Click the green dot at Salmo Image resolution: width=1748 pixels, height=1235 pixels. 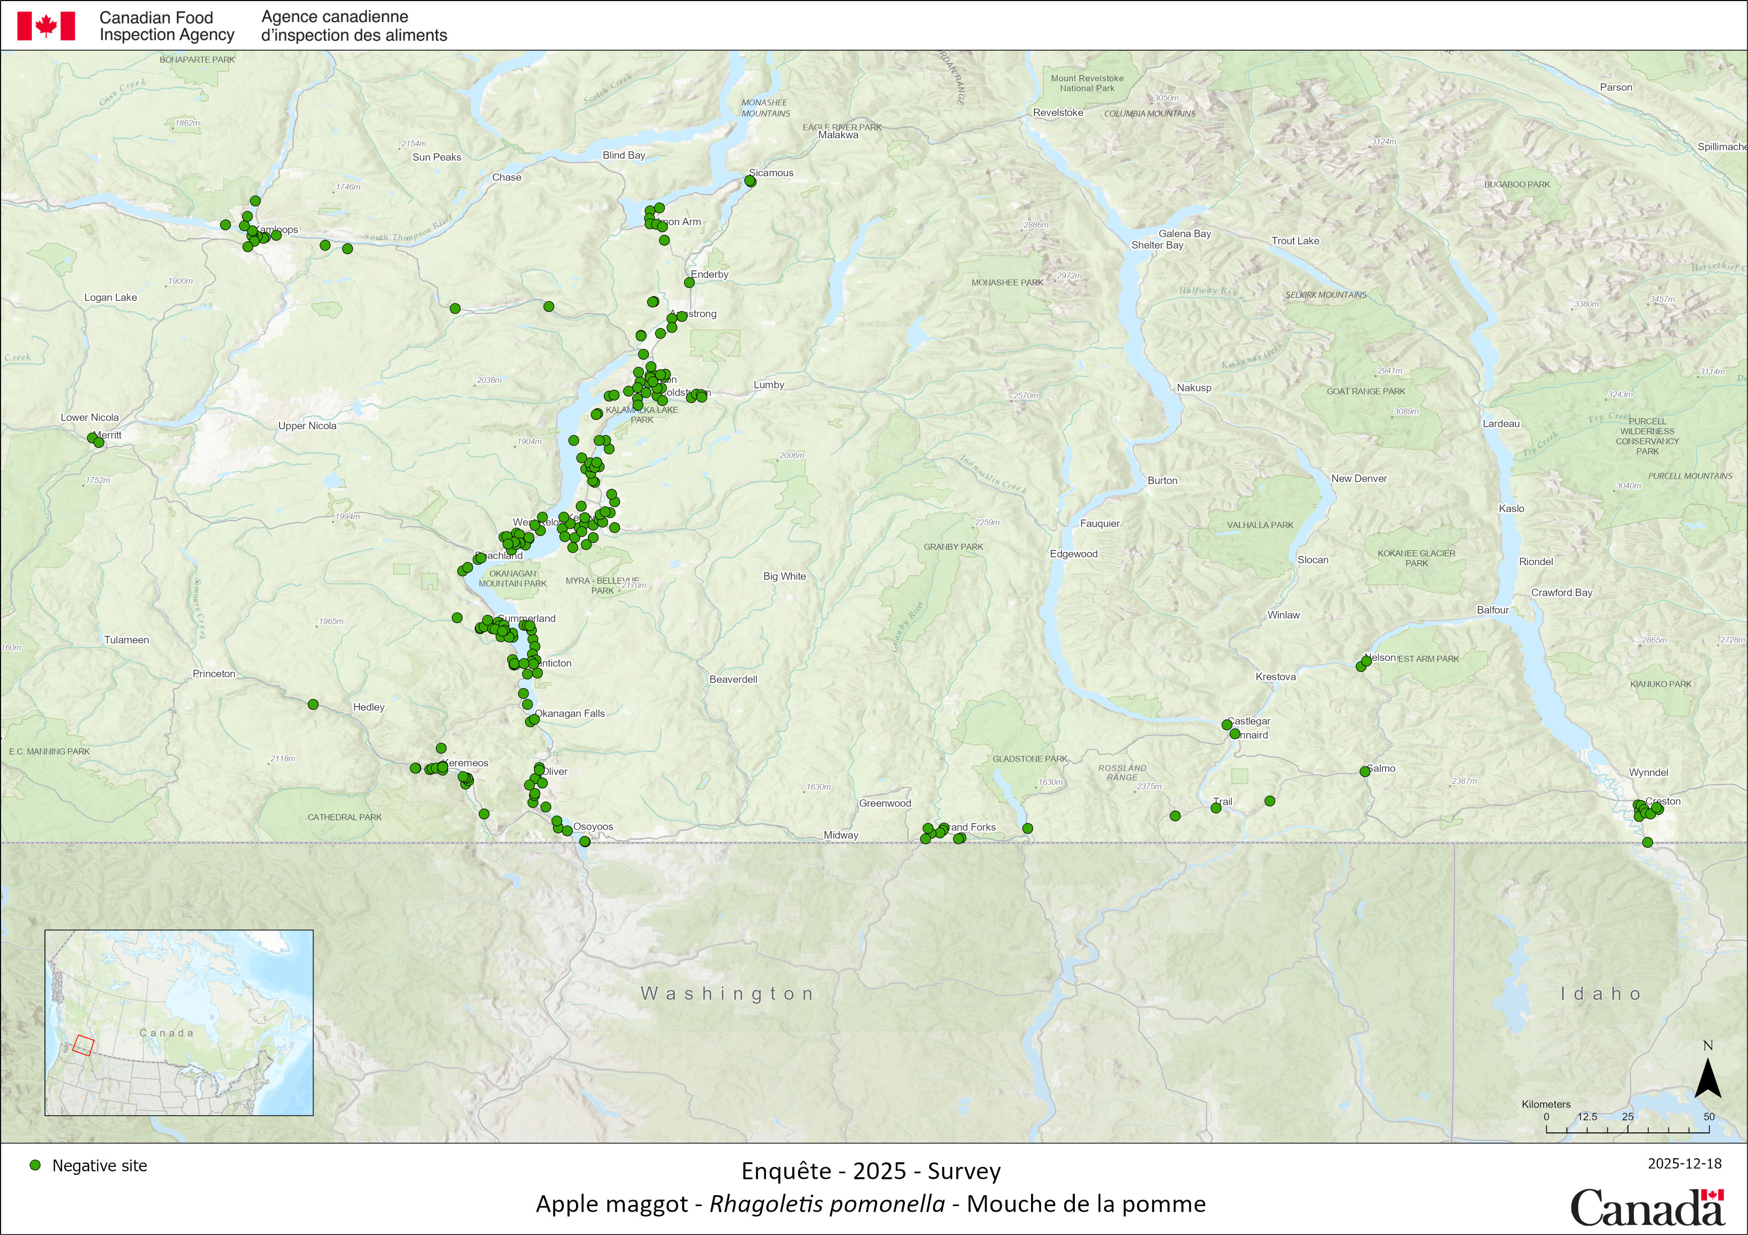tap(1365, 771)
